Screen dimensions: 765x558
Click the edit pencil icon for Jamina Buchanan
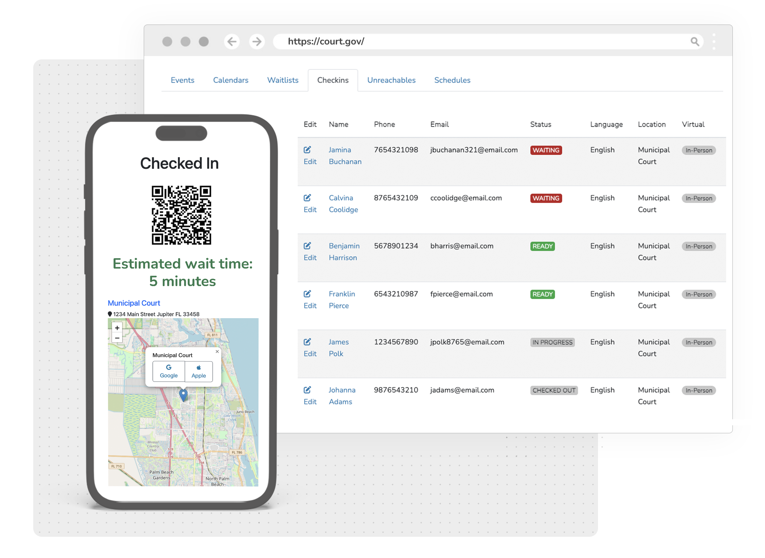[307, 150]
